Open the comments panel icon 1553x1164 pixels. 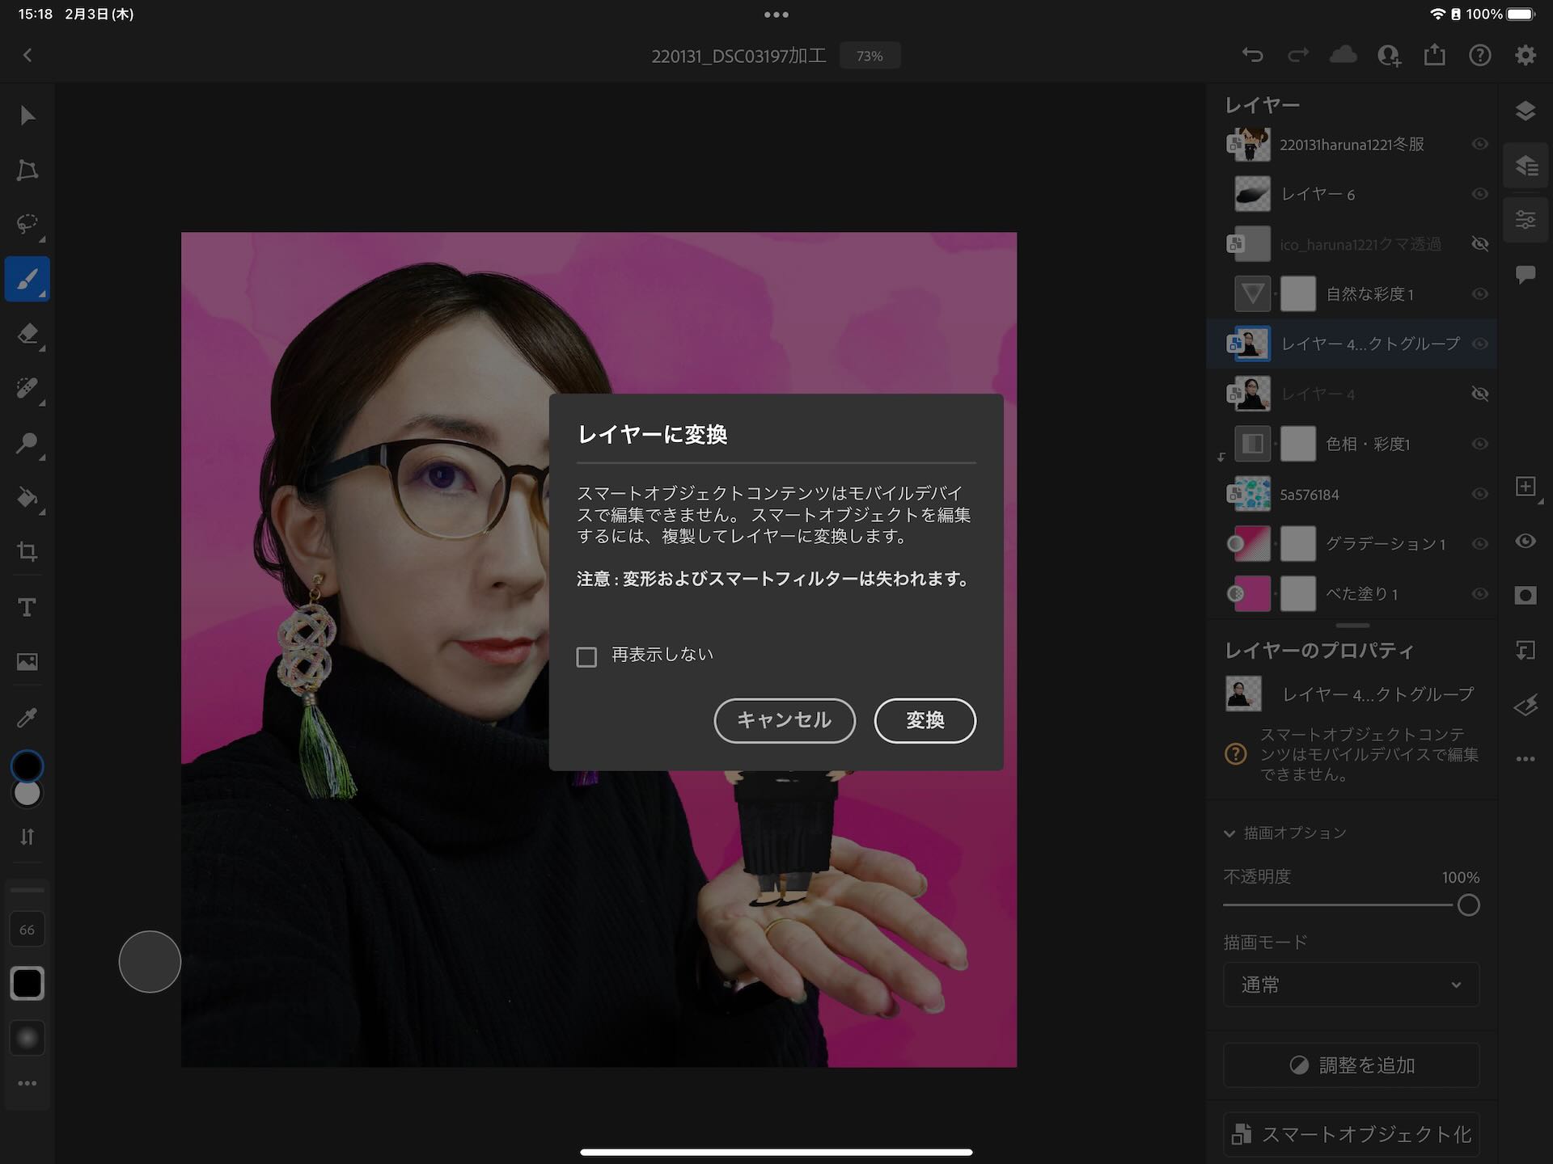pyautogui.click(x=1525, y=275)
